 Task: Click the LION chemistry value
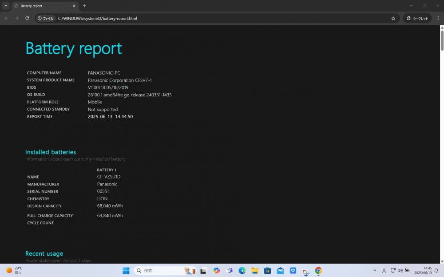[x=102, y=199]
